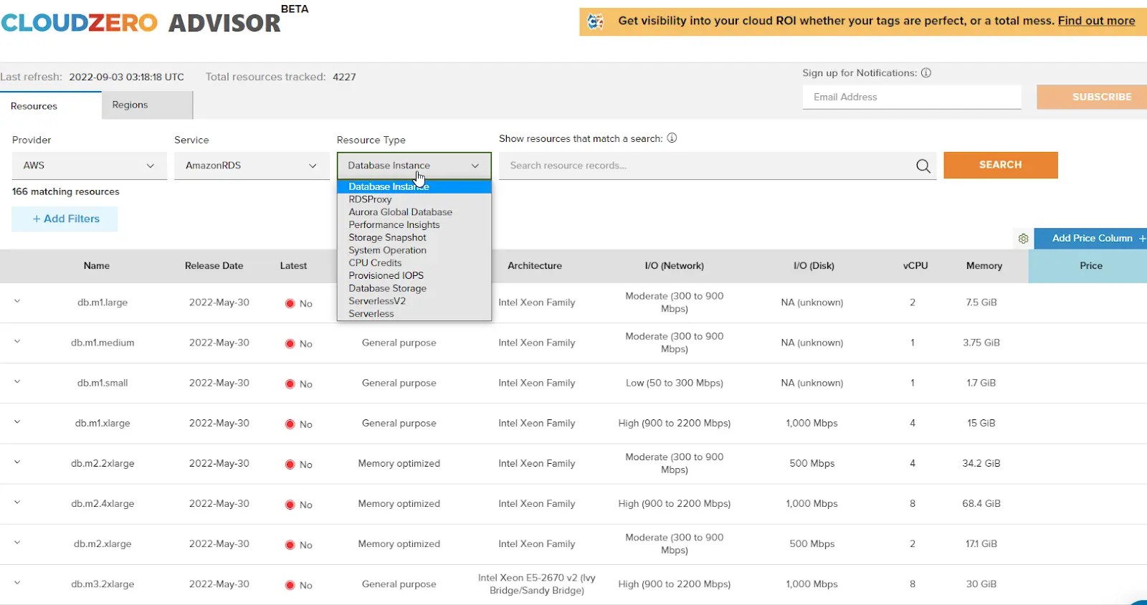
Task: Click the search magnifier icon
Action: coord(923,166)
